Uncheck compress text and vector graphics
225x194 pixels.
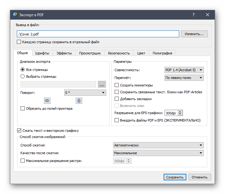(19, 131)
